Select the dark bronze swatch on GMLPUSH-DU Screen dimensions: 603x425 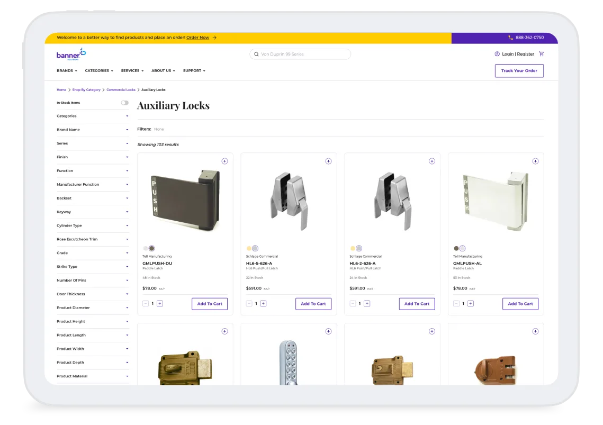[151, 248]
